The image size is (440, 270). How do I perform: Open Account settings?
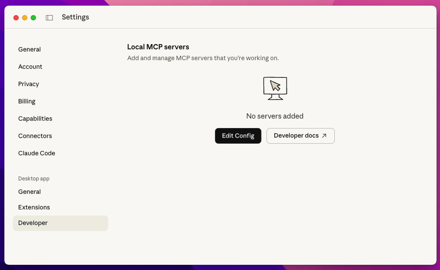pos(30,67)
